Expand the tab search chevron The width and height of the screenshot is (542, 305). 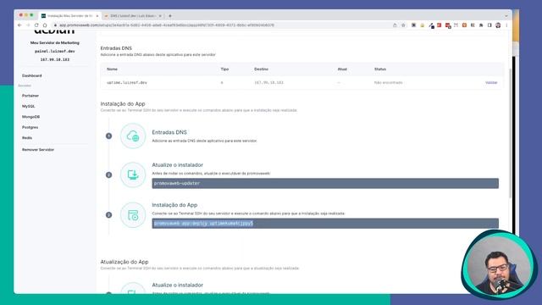[506, 16]
